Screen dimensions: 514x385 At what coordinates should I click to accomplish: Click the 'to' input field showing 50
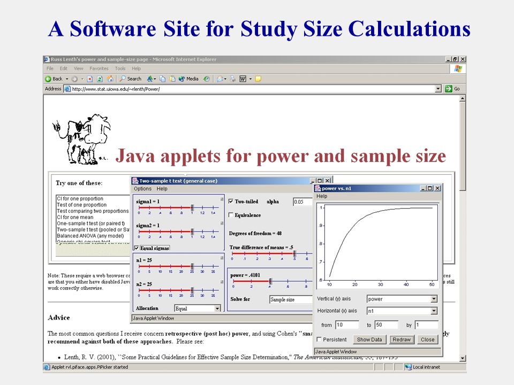387,325
